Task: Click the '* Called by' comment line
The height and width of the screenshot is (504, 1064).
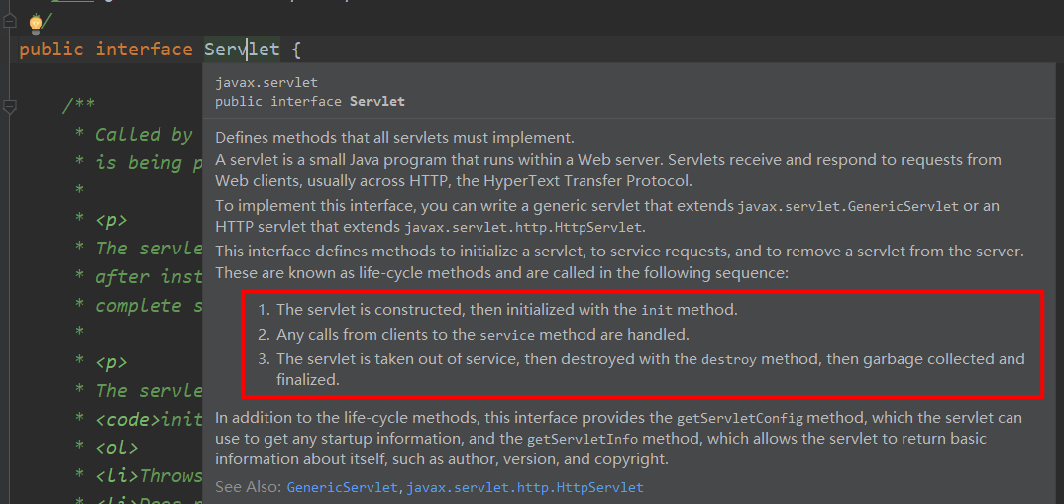Action: point(135,135)
